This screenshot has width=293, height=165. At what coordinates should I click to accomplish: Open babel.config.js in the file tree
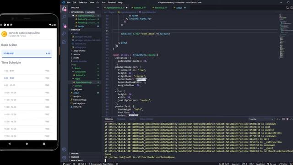coord(80,100)
